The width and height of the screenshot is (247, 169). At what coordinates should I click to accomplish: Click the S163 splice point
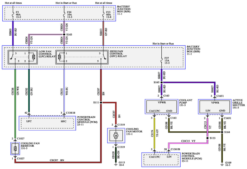[64, 34]
